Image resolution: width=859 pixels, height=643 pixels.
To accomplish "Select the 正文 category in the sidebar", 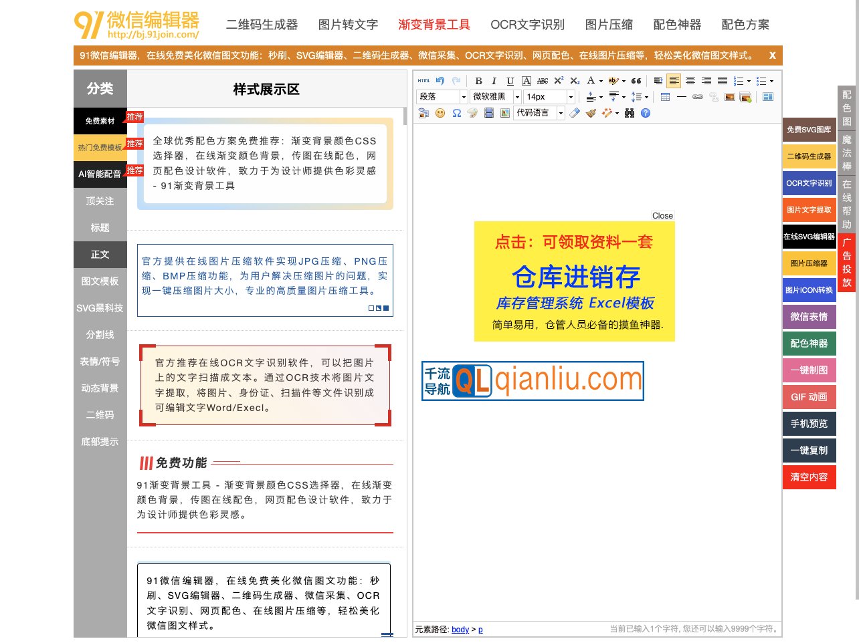I will [x=100, y=255].
